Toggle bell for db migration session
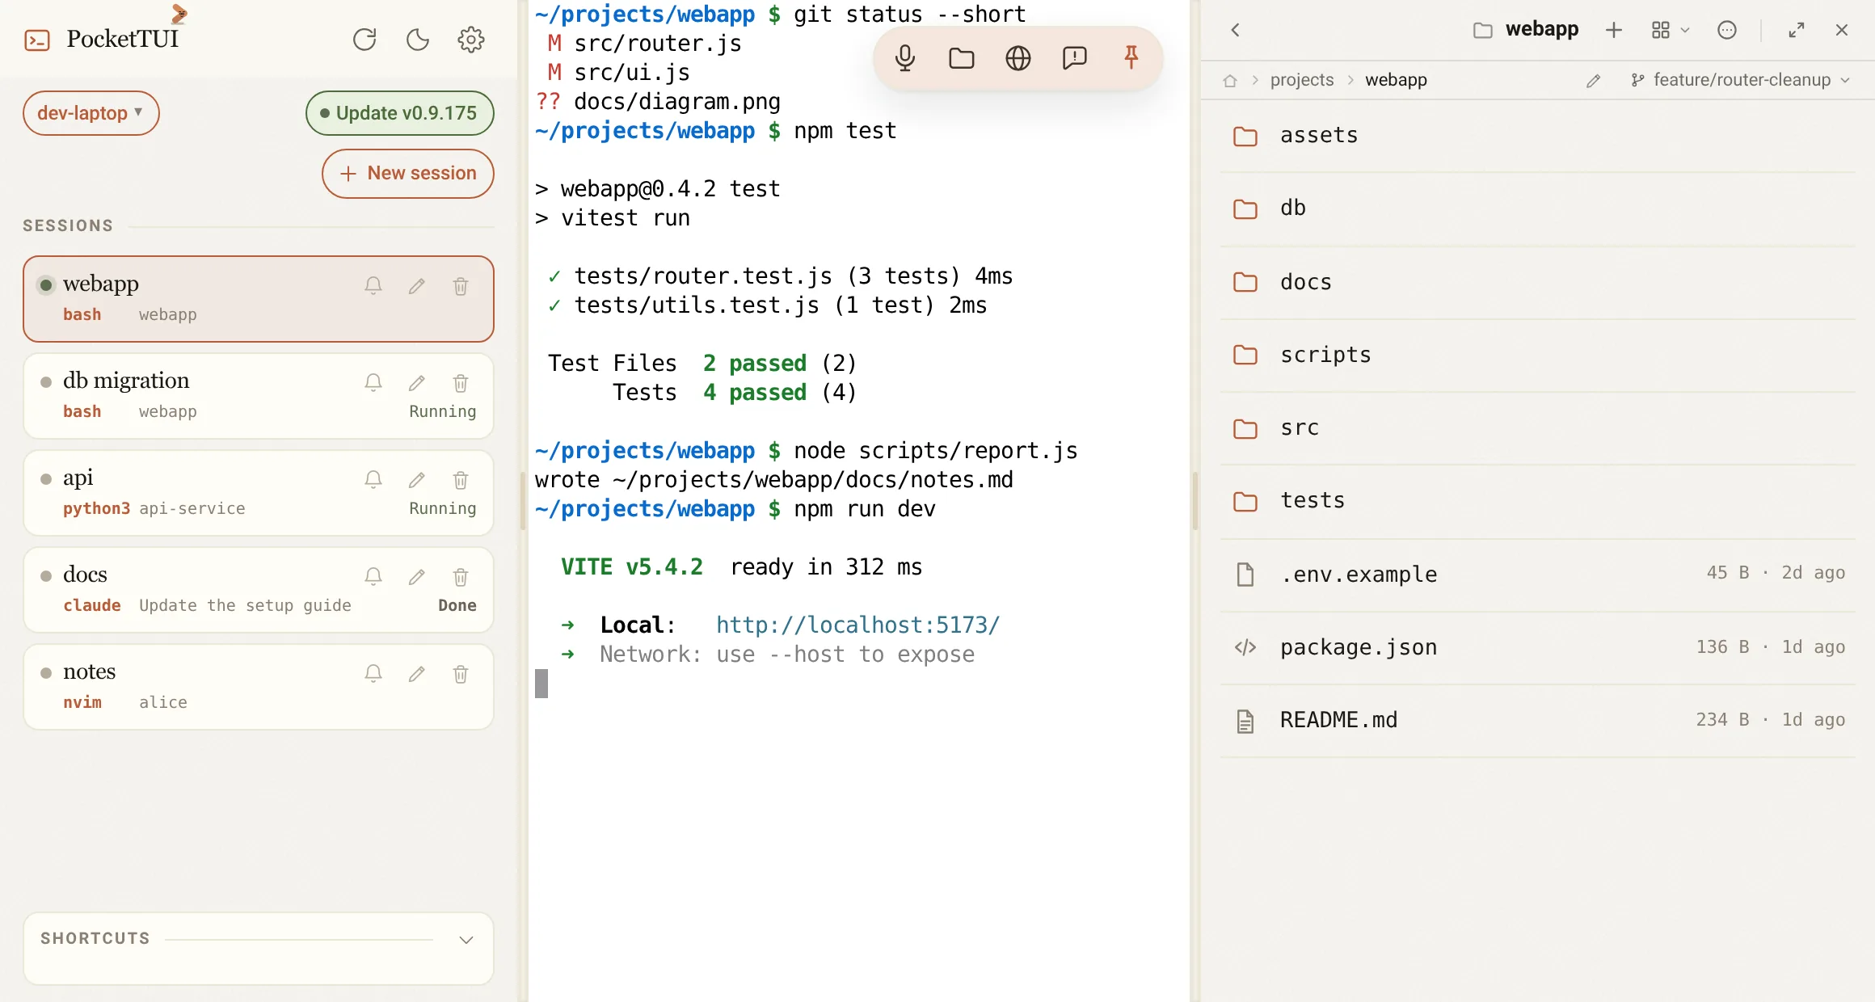Image resolution: width=1875 pixels, height=1002 pixels. point(373,382)
